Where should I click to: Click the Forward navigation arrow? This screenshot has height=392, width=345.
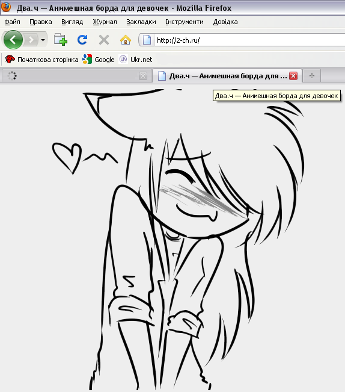pos(31,40)
